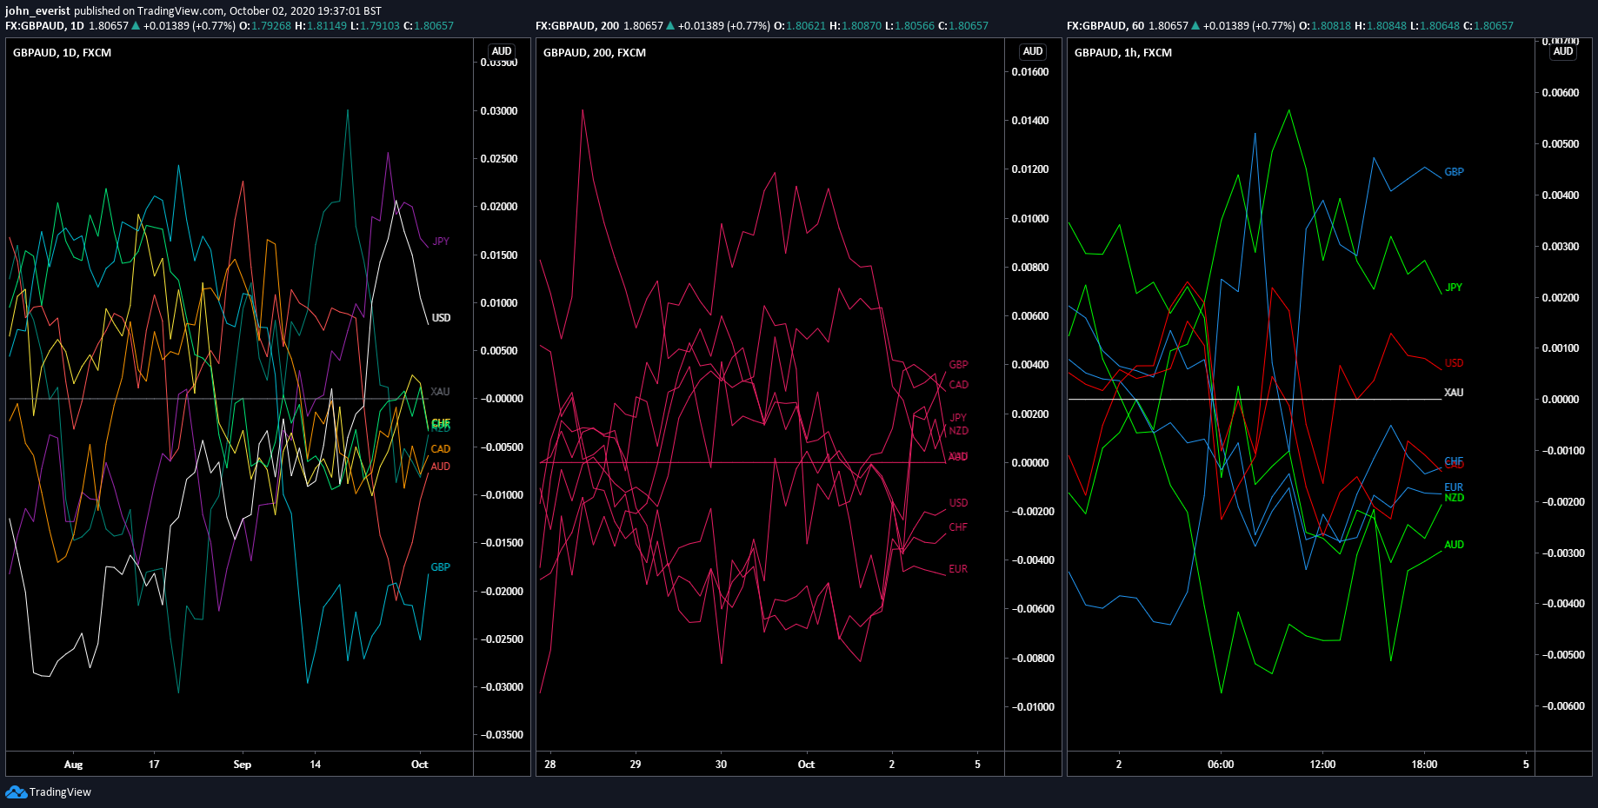The image size is (1598, 808).
Task: Click AUD currency button on 200 chart
Action: [x=1032, y=51]
